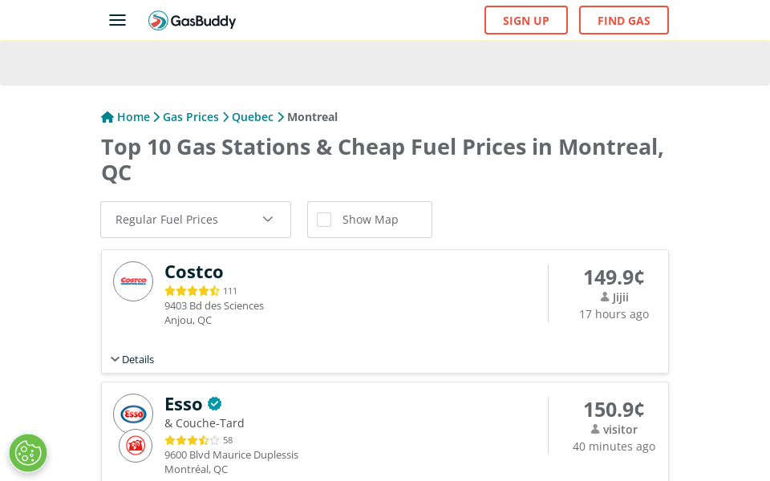Click the home icon in the breadcrumb
770x481 pixels.
click(x=107, y=116)
